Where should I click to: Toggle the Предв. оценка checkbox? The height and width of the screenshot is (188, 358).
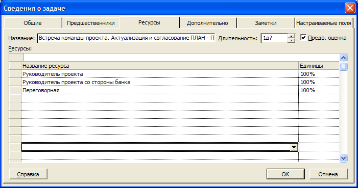pyautogui.click(x=303, y=37)
